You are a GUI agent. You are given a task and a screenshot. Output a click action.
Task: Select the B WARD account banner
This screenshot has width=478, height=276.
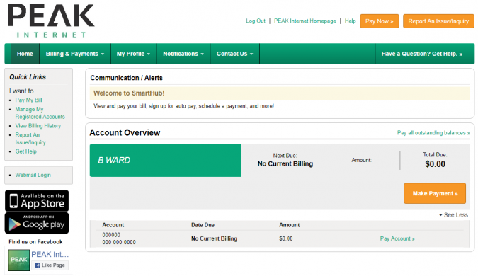tap(165, 160)
